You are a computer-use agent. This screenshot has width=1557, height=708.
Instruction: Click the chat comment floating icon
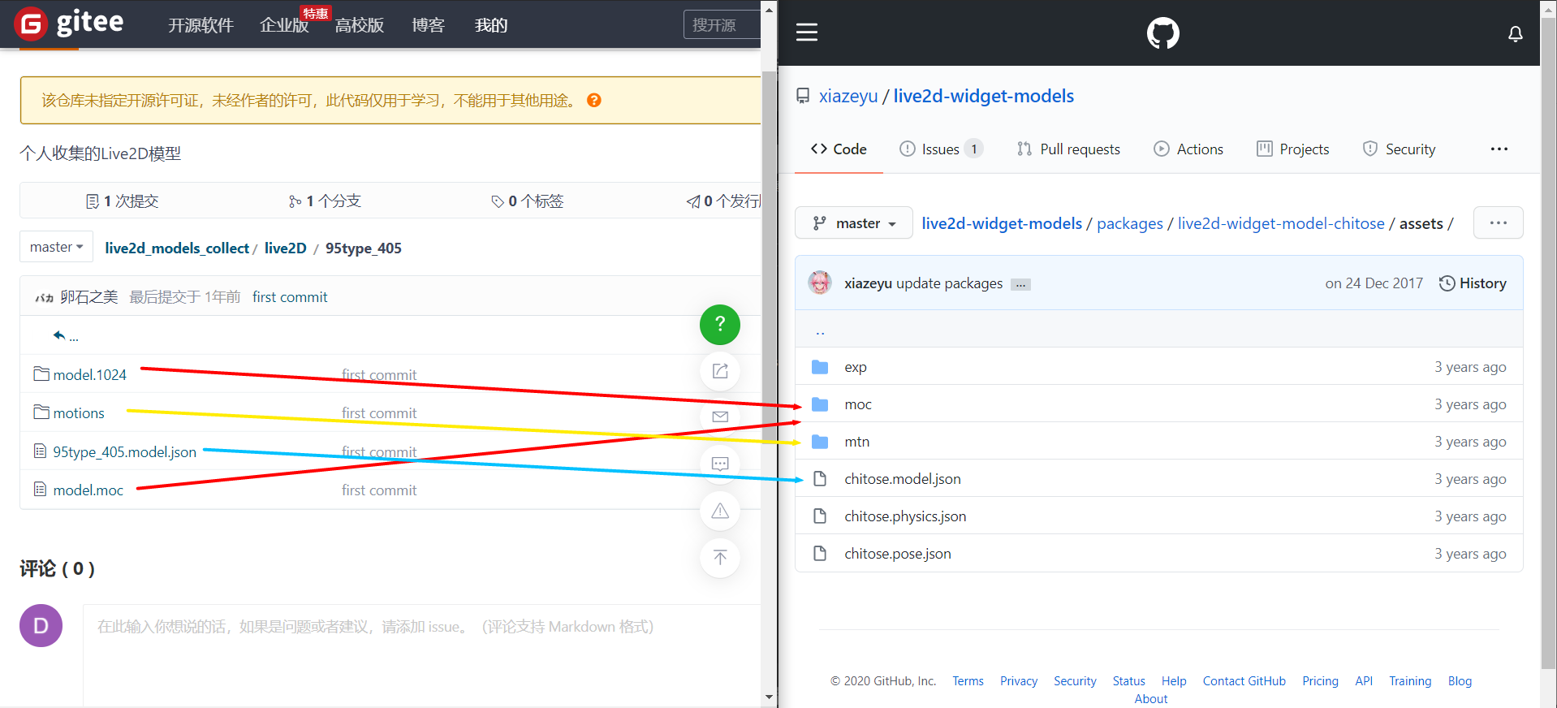click(x=720, y=464)
